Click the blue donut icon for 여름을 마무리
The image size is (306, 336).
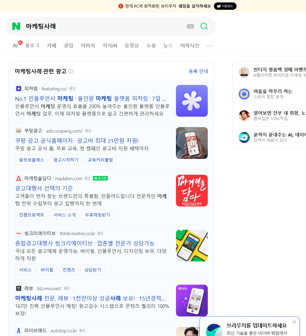click(x=244, y=94)
